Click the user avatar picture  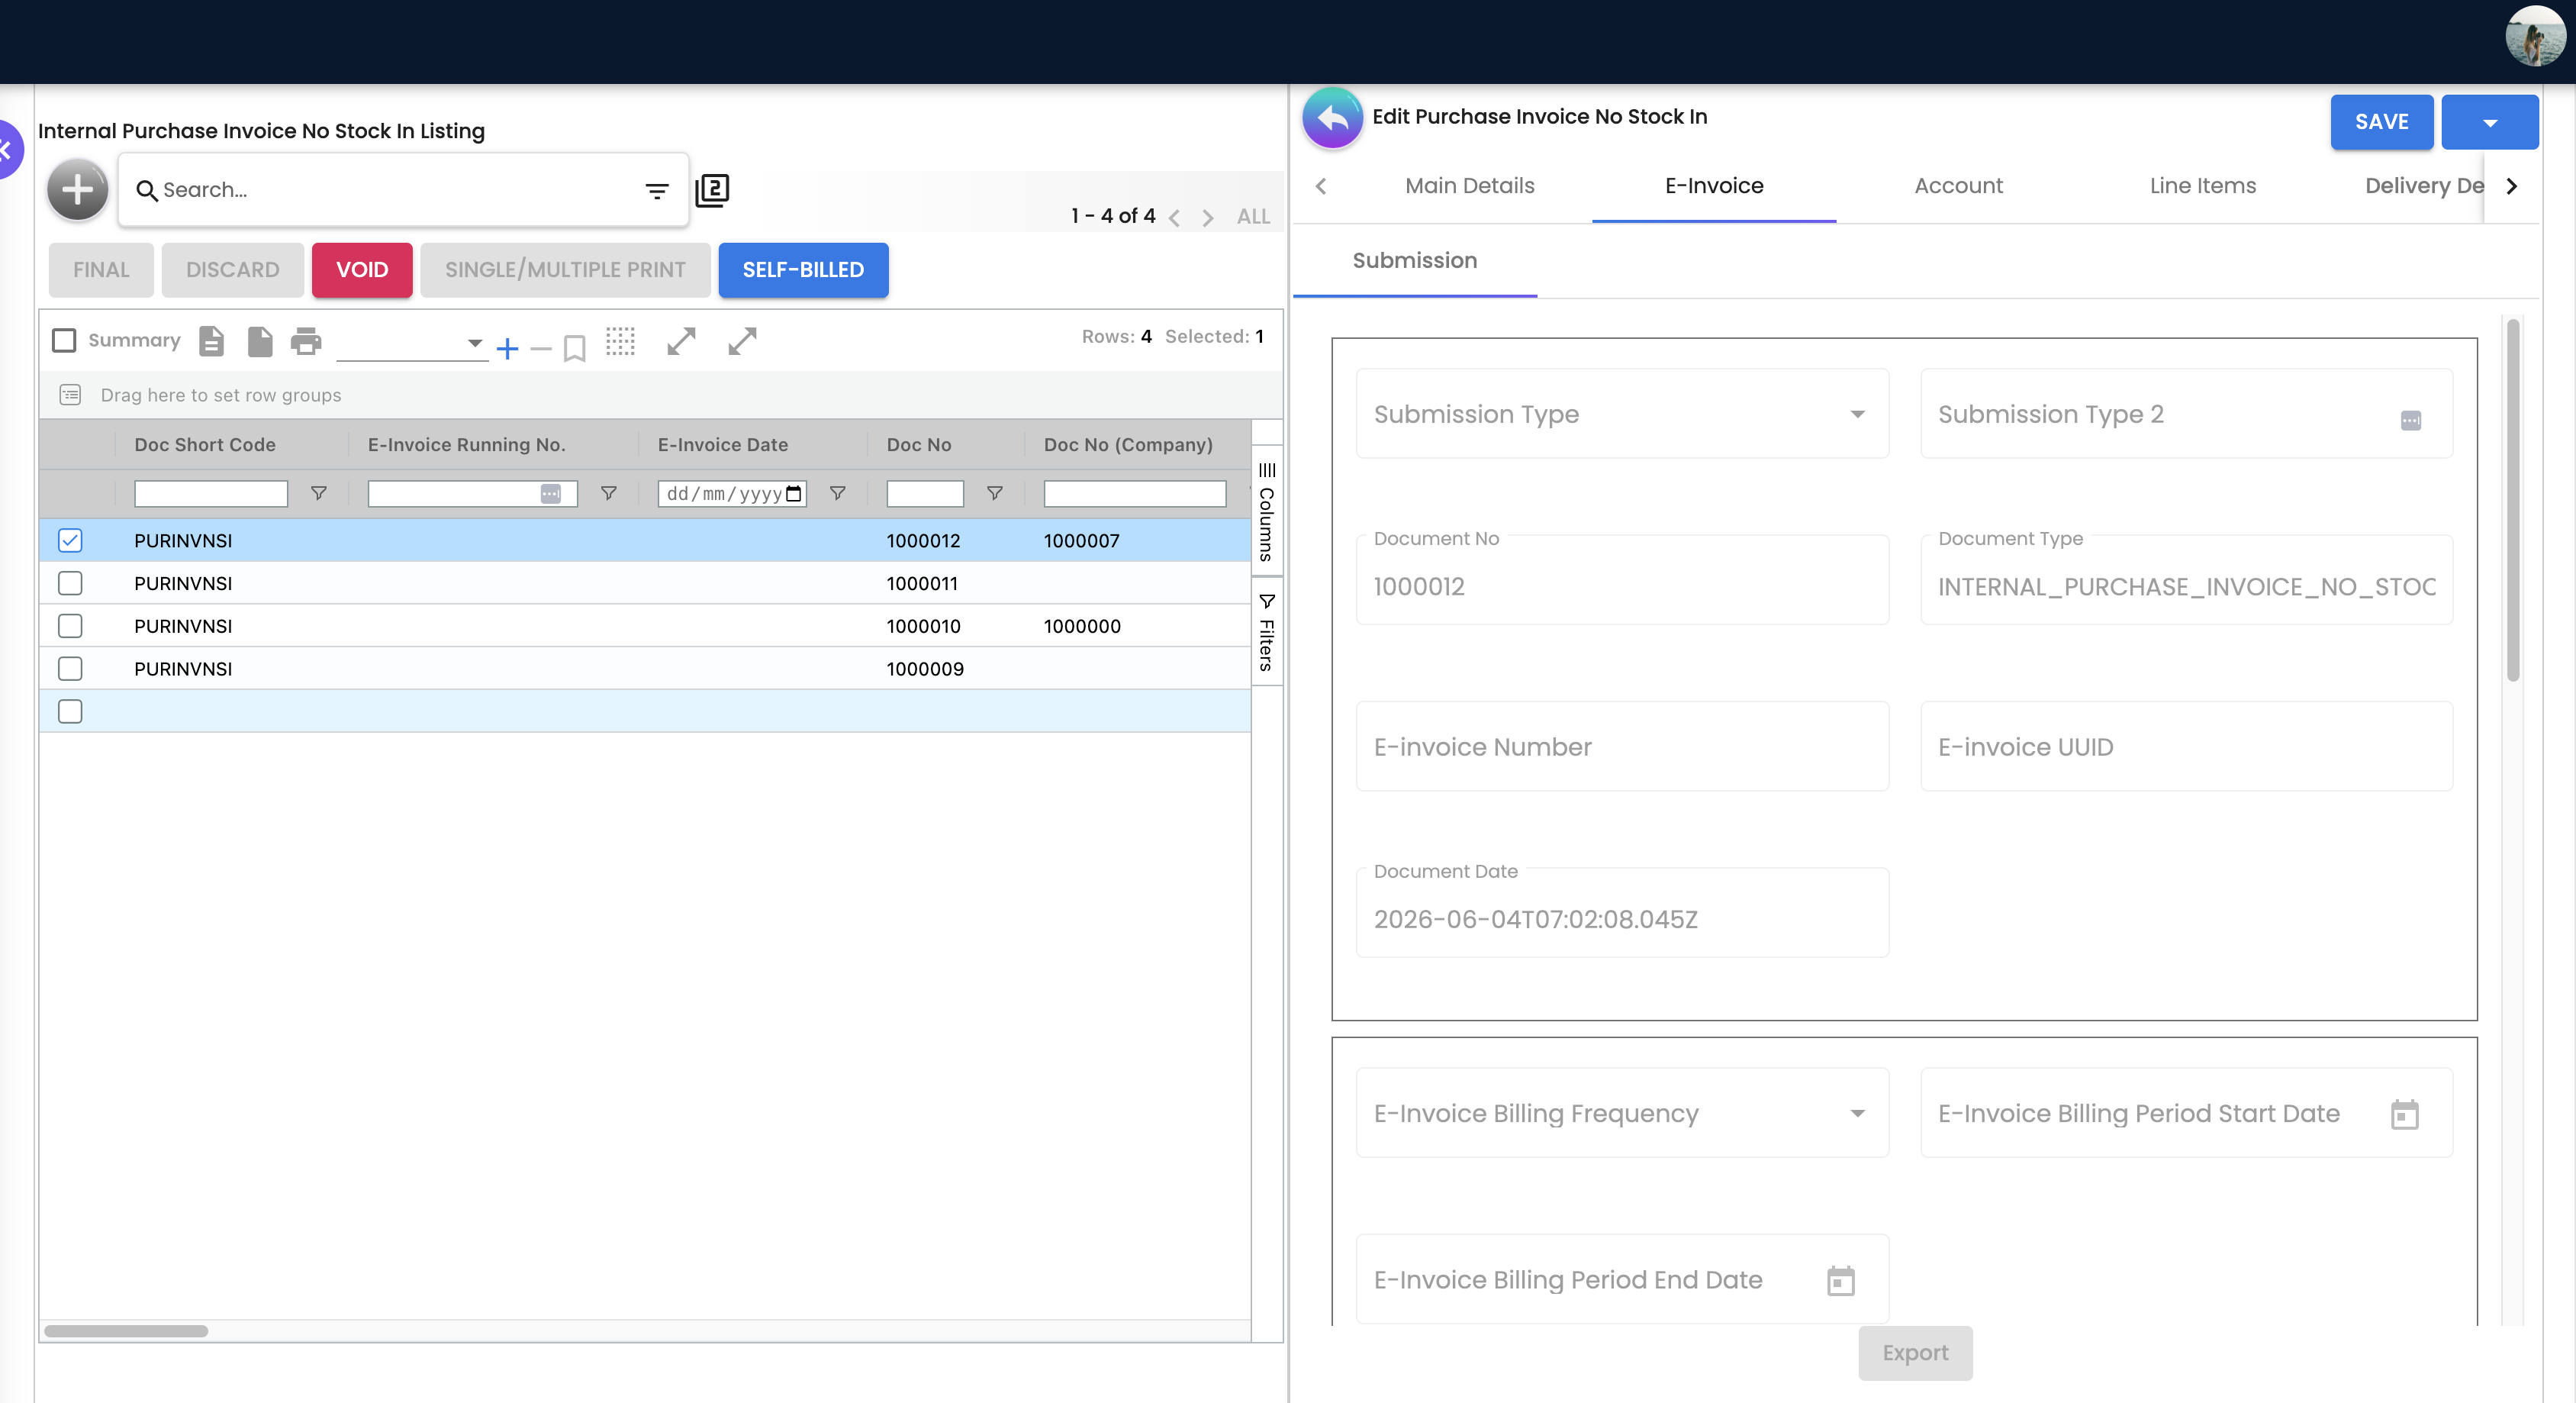[2535, 37]
